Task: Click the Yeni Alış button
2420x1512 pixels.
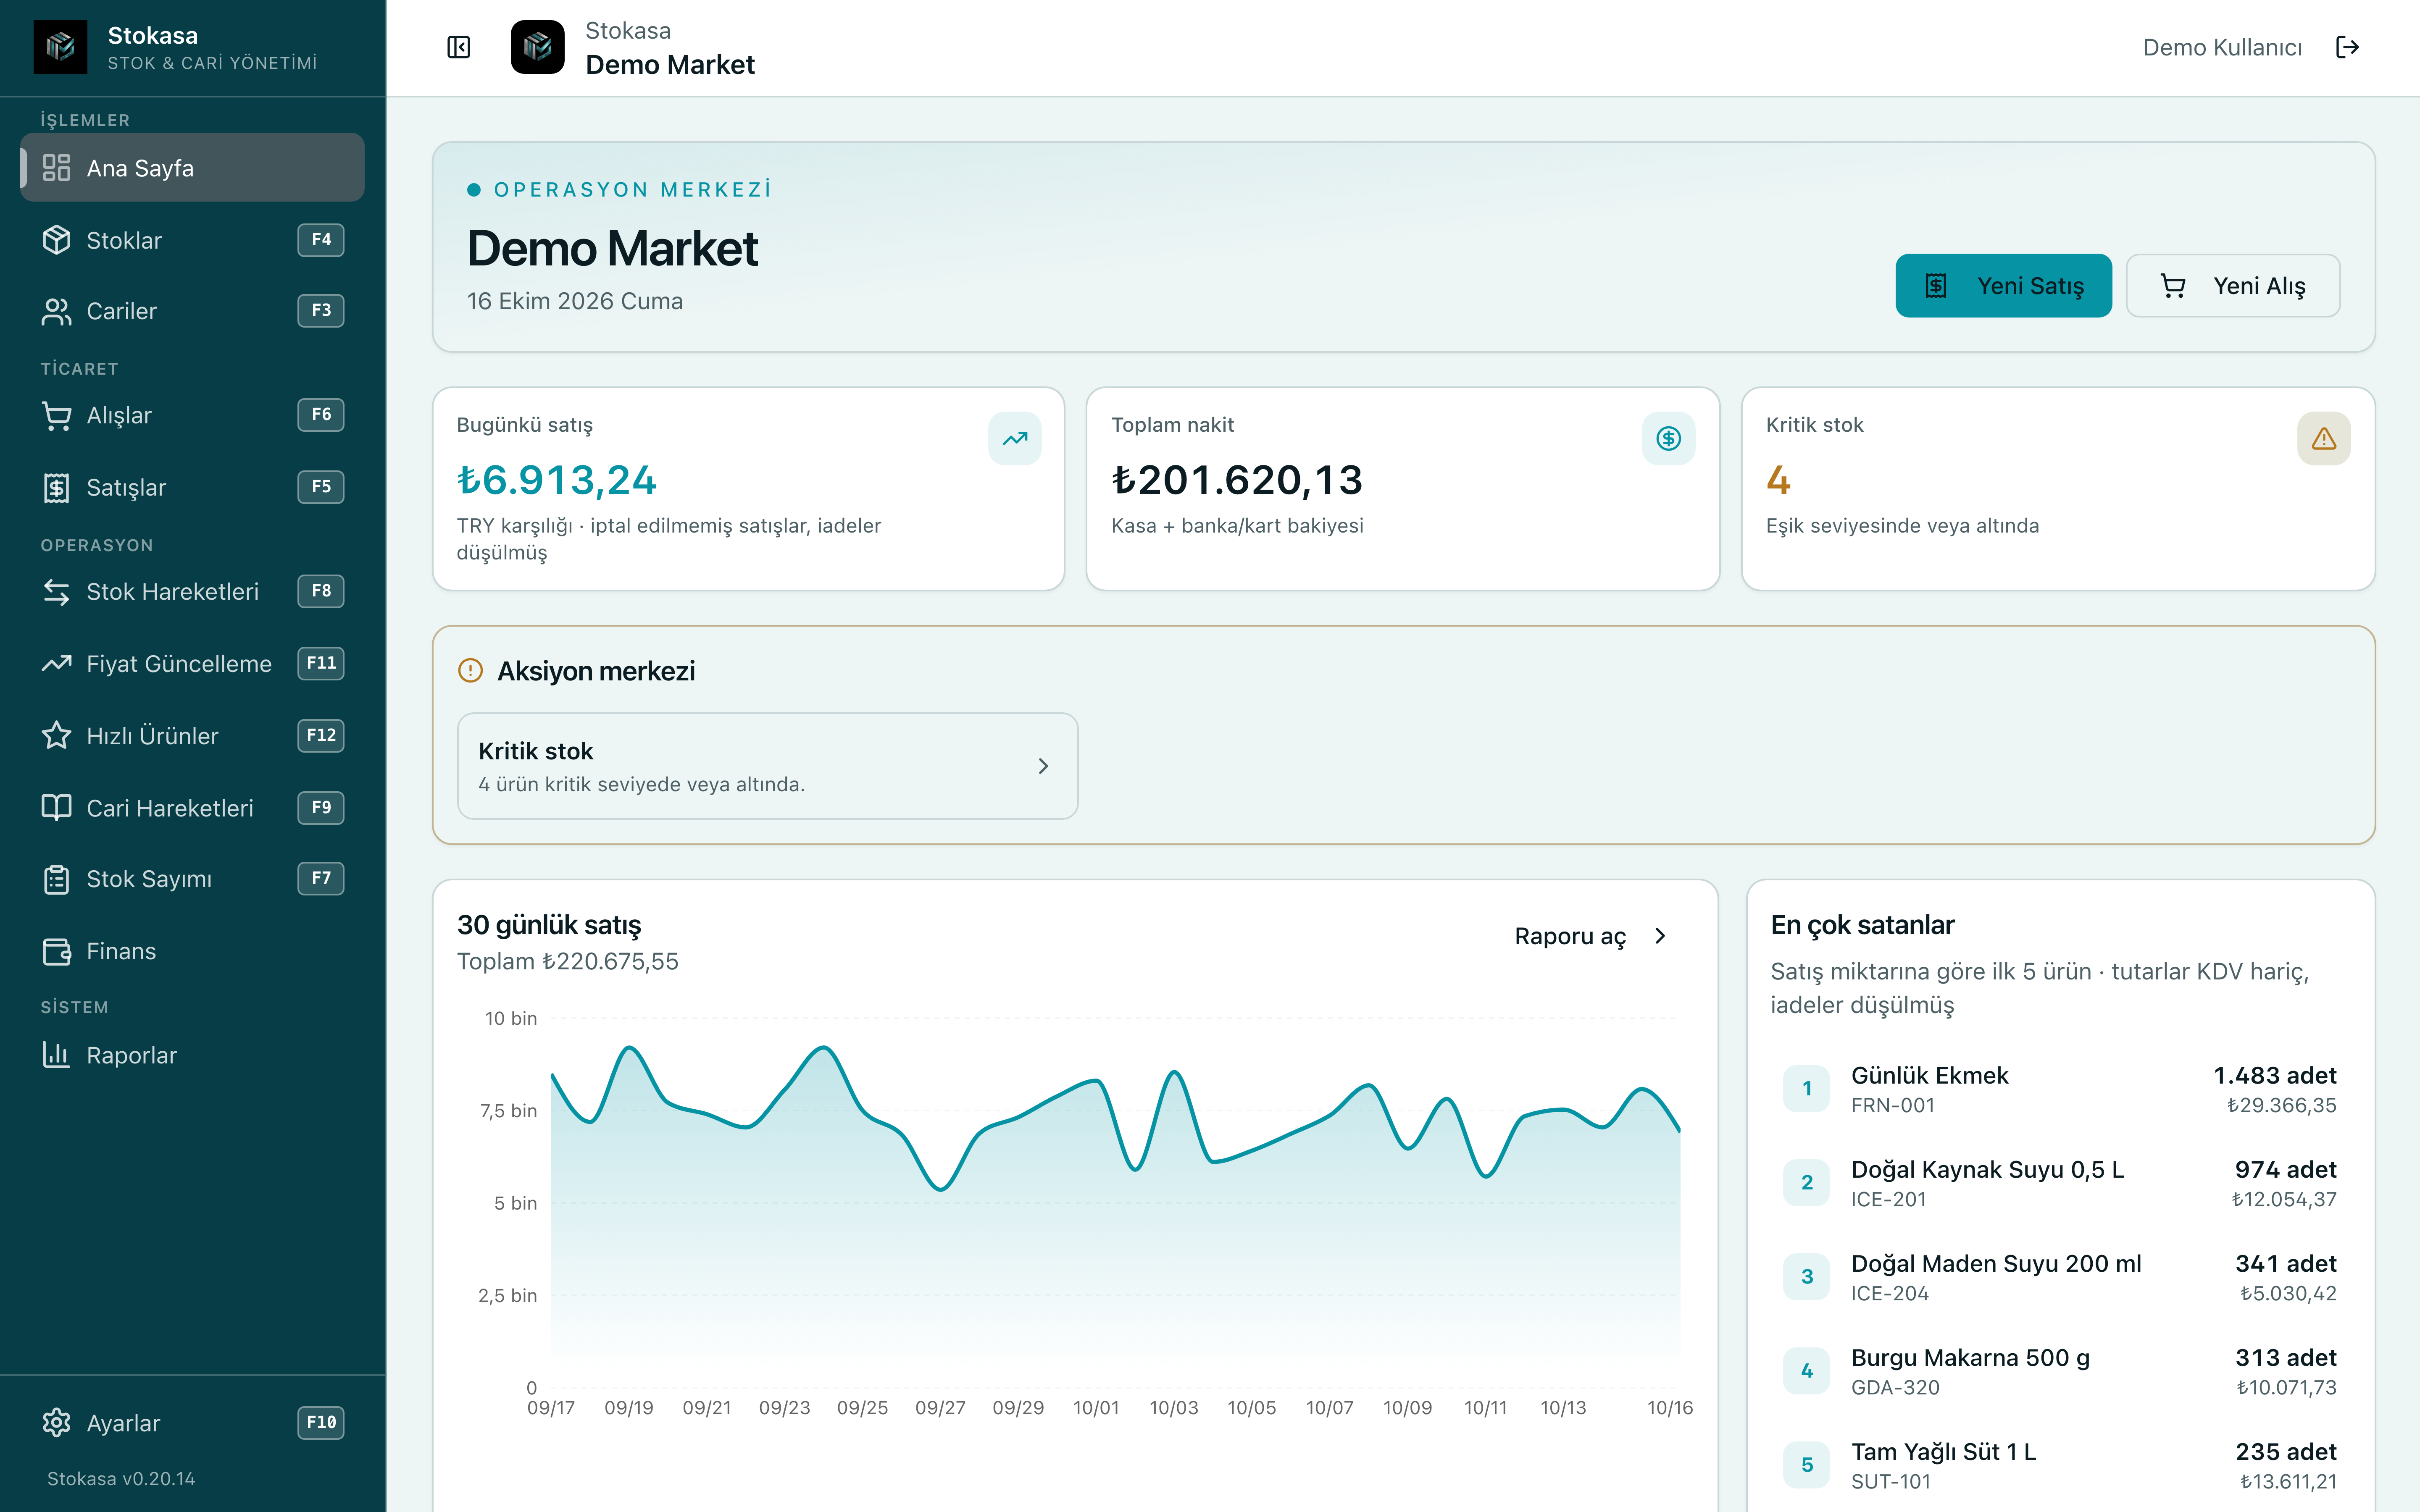Action: [x=2232, y=286]
